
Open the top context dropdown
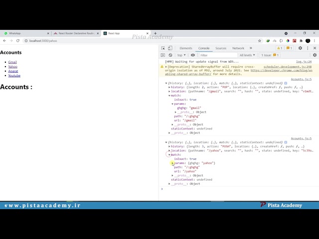coord(181,55)
